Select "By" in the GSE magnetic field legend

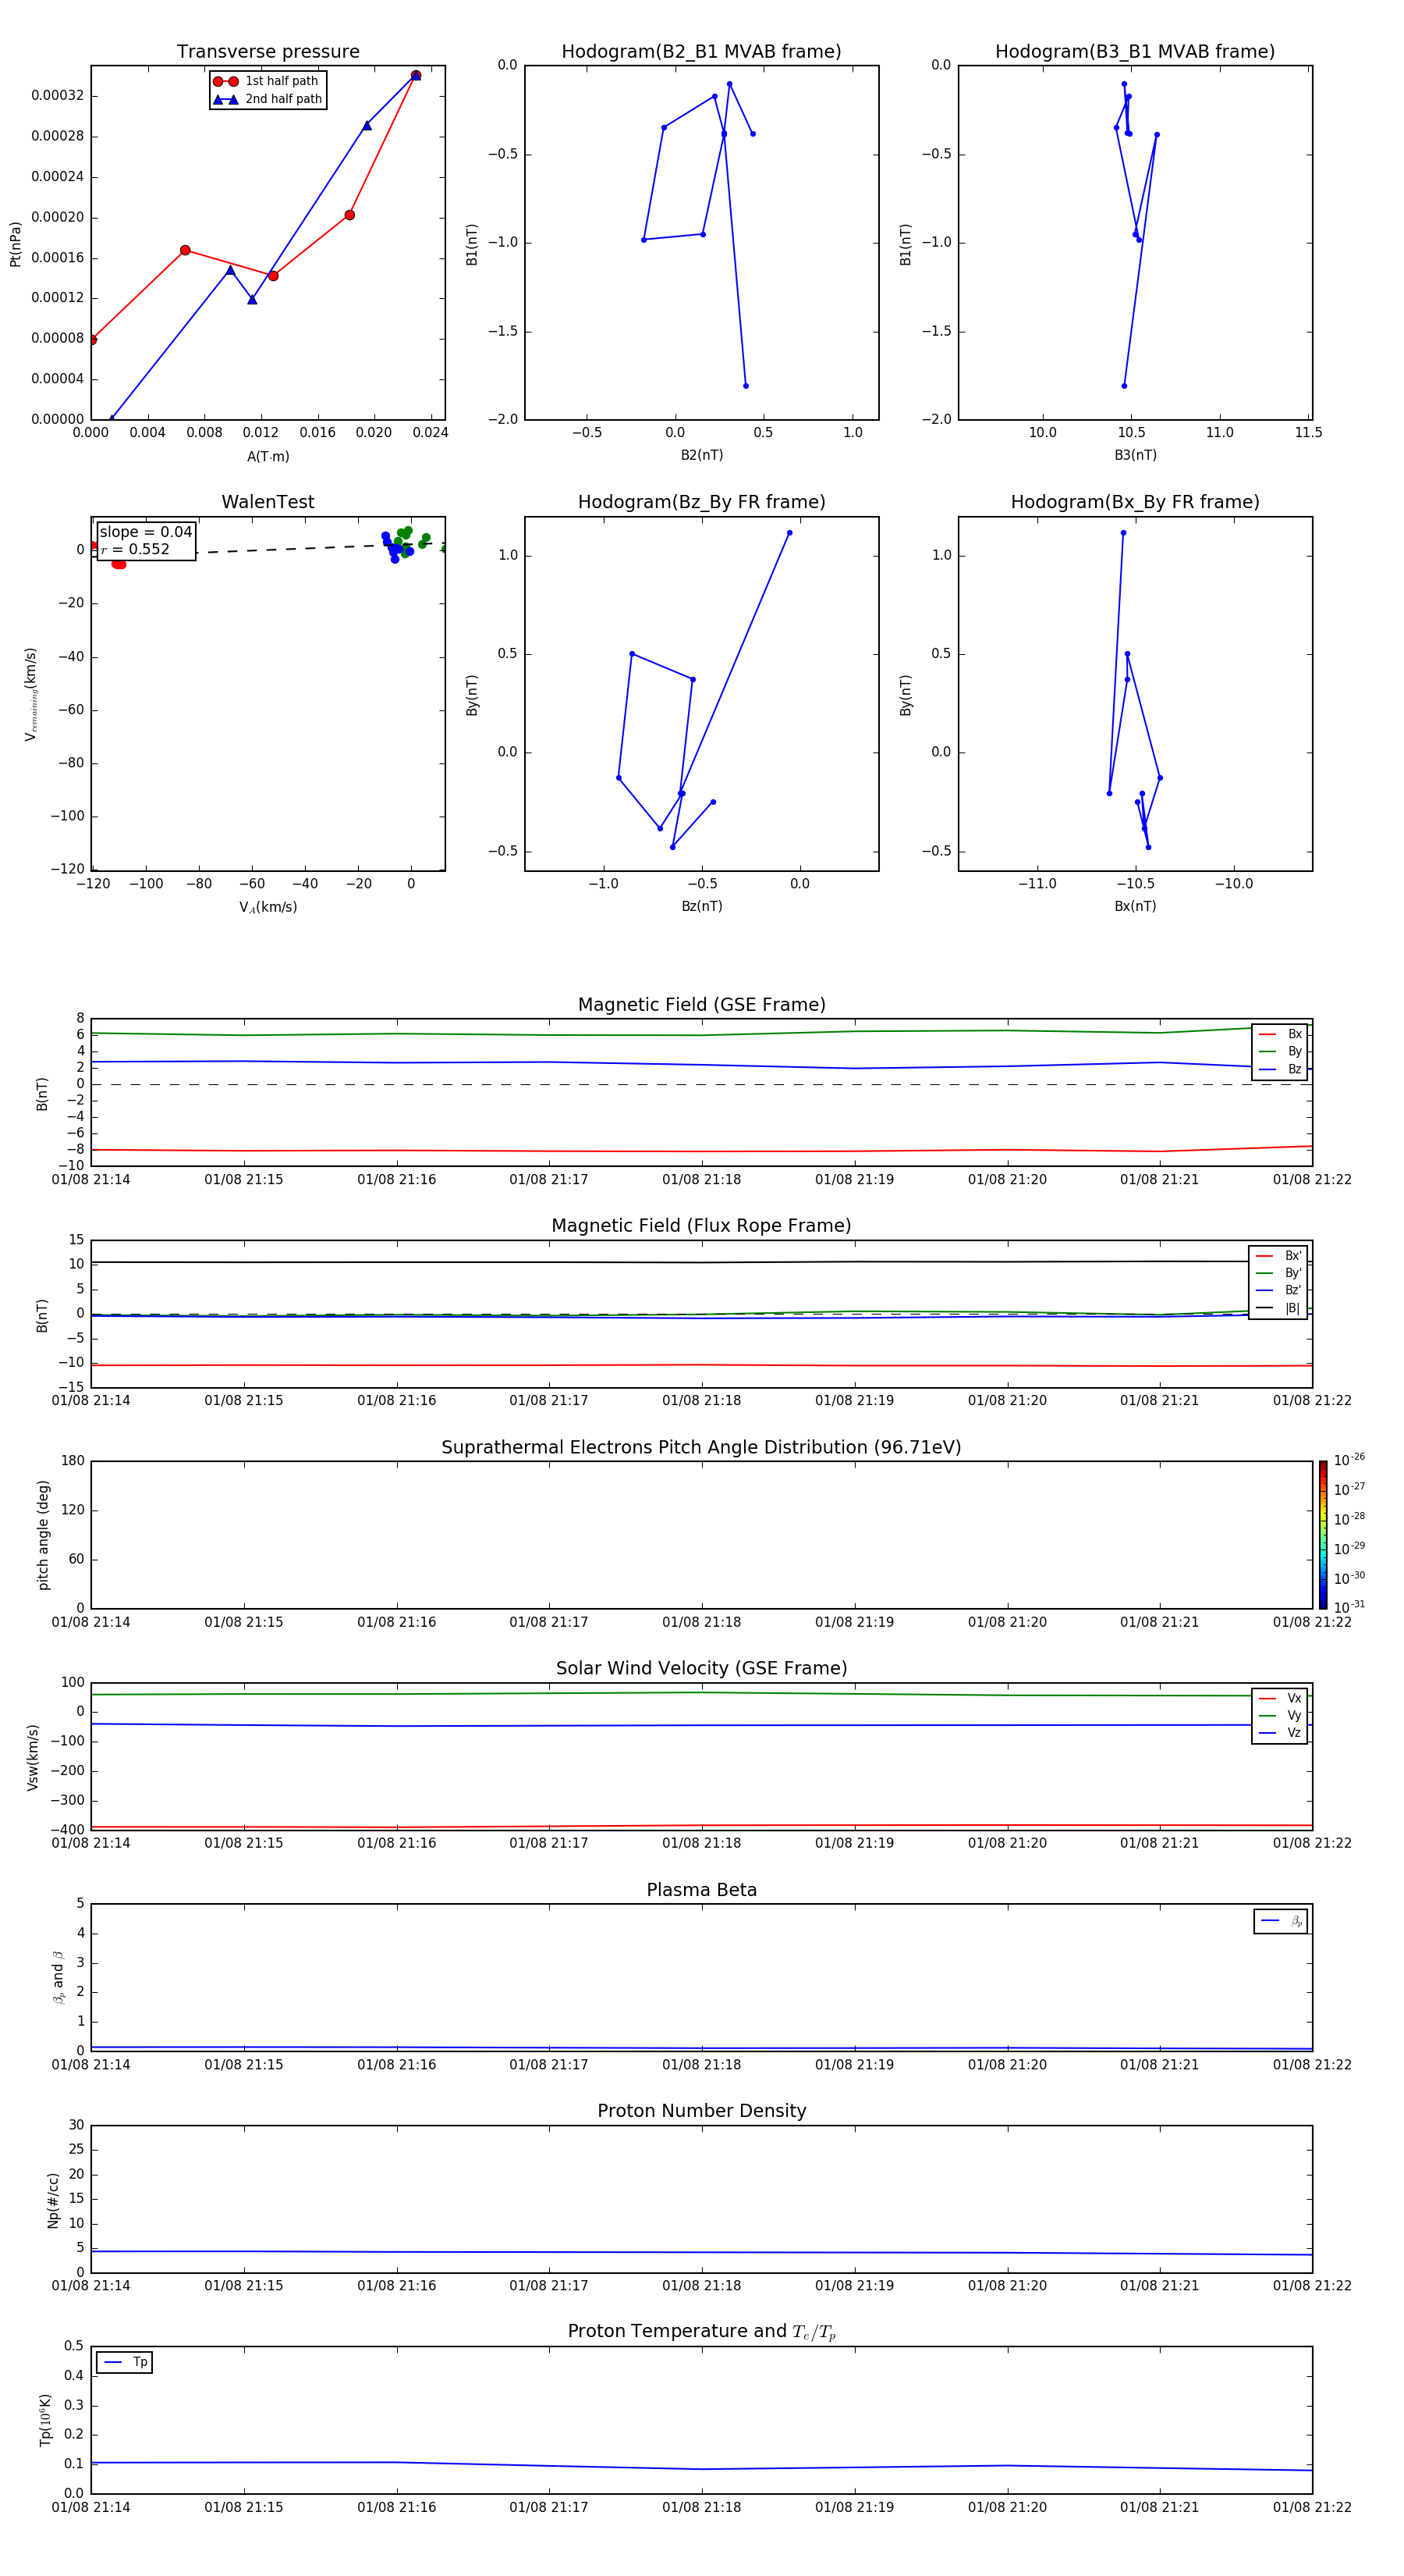point(1280,1051)
